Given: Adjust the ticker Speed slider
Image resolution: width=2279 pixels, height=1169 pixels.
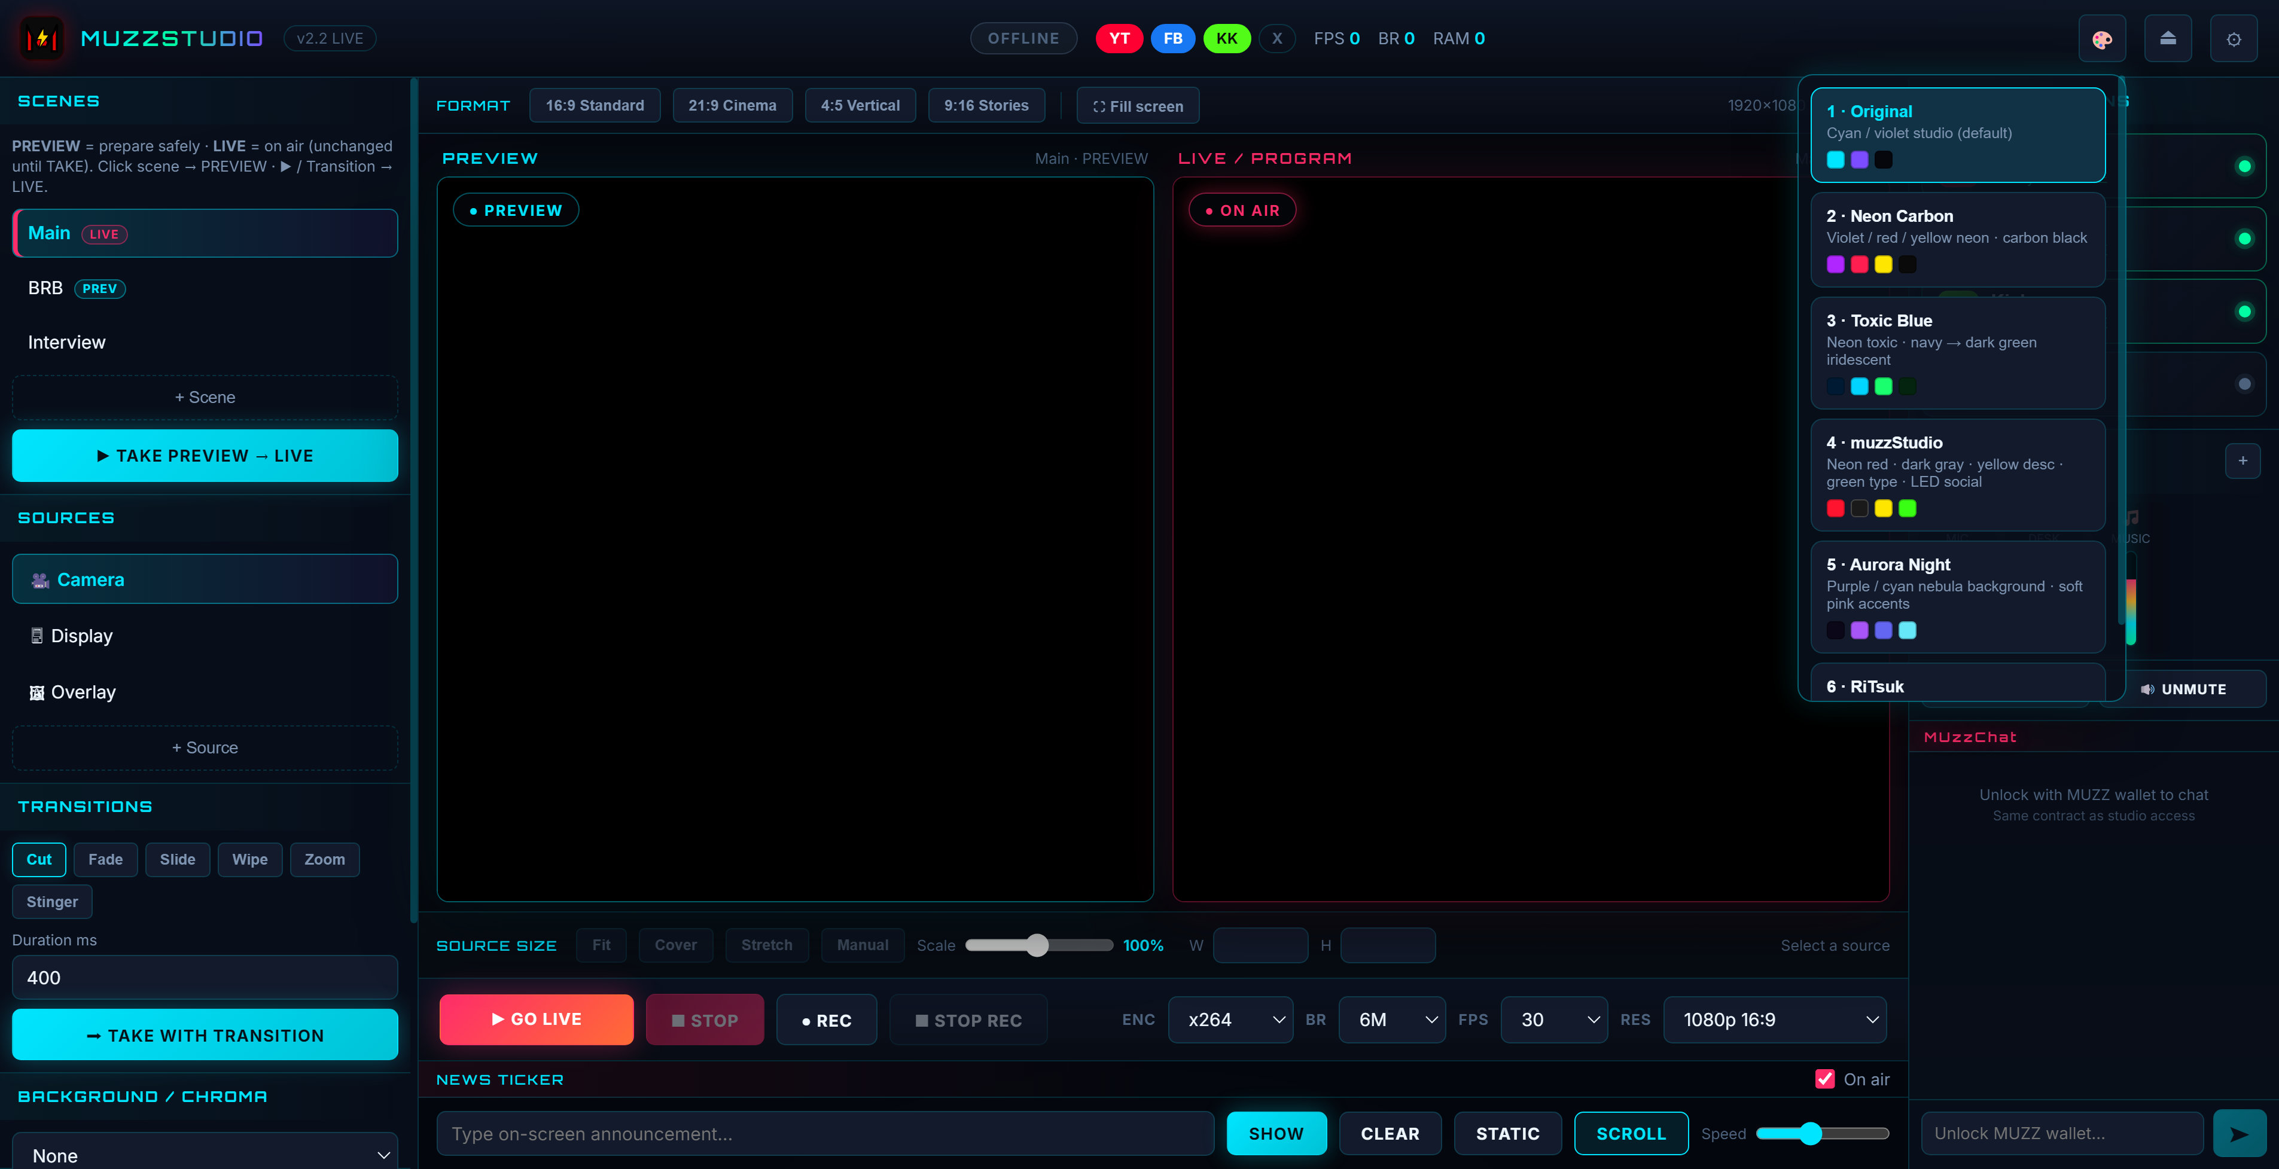Looking at the screenshot, I should [1823, 1134].
